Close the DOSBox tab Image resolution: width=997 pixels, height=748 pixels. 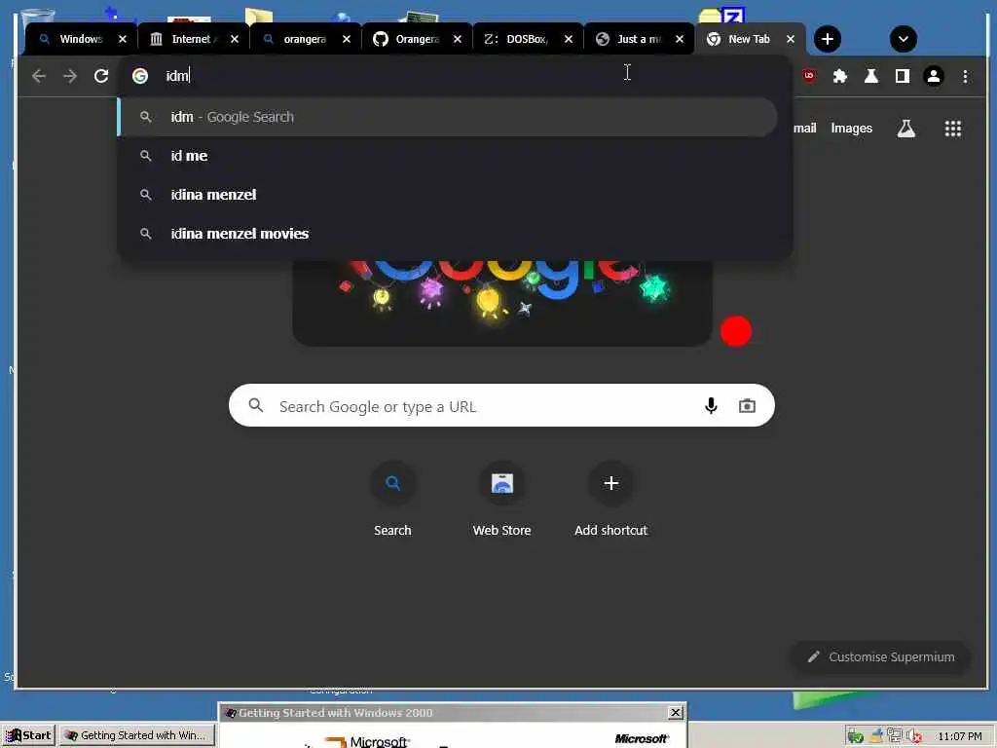tap(569, 39)
